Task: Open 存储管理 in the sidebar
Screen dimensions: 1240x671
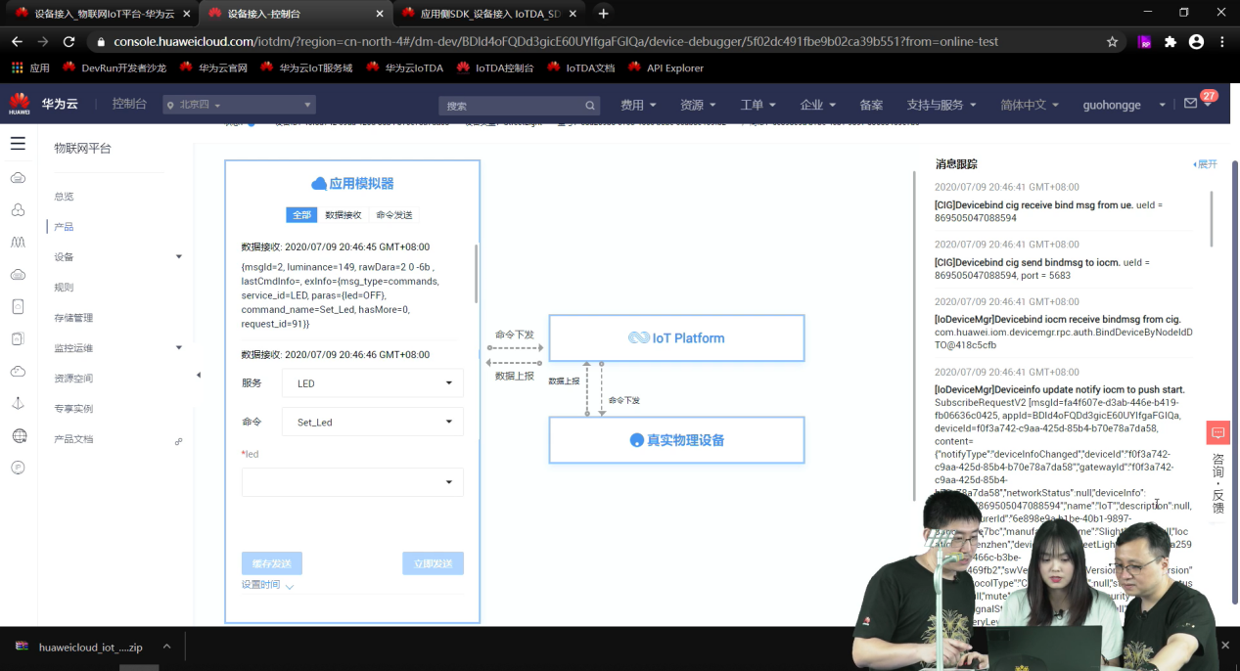Action: (73, 318)
